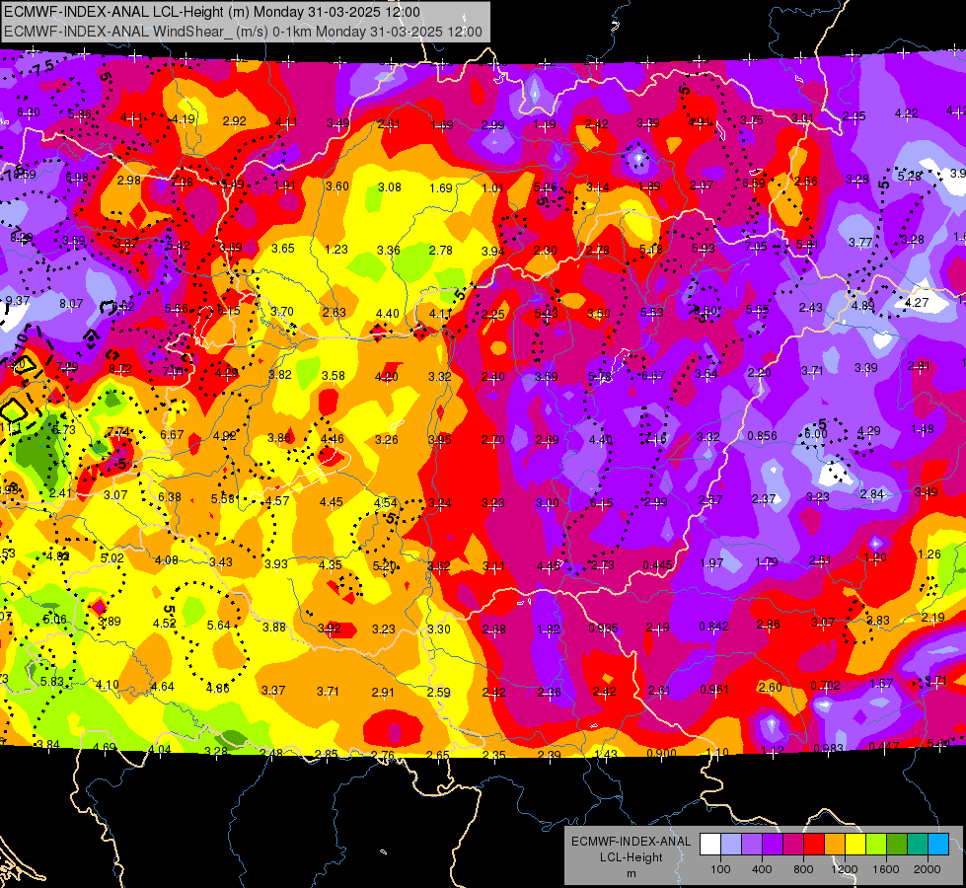Select the cyan swatch in the legend
Screen dimensions: 966x888
pyautogui.click(x=938, y=845)
